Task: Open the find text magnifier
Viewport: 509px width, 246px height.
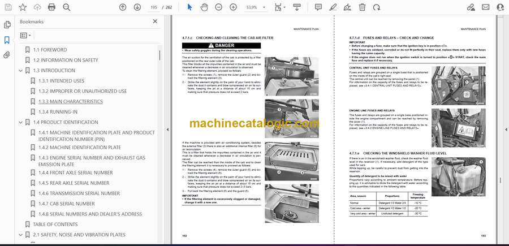Action: [x=67, y=7]
